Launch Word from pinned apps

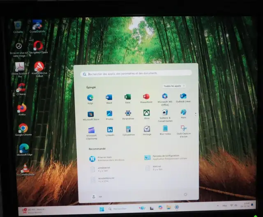click(x=109, y=99)
